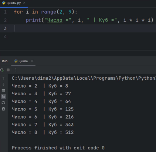Click the print console output icon

point(3,103)
